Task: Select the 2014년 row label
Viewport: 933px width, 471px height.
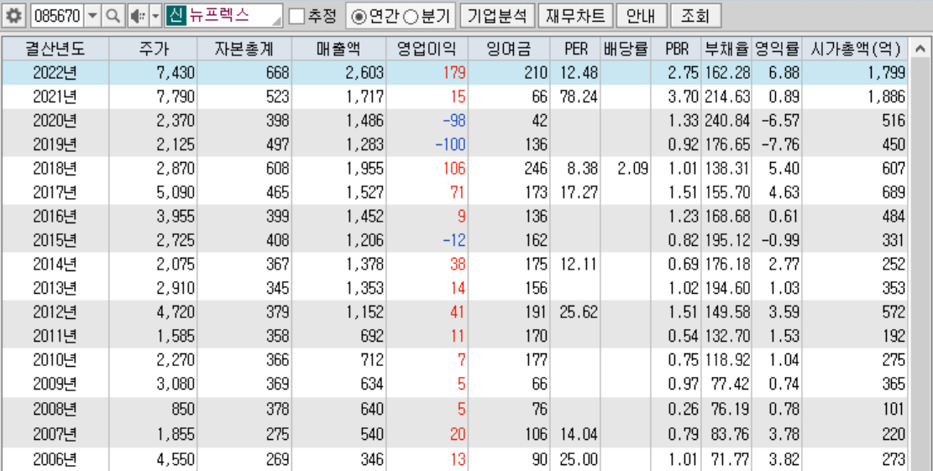Action: click(55, 264)
